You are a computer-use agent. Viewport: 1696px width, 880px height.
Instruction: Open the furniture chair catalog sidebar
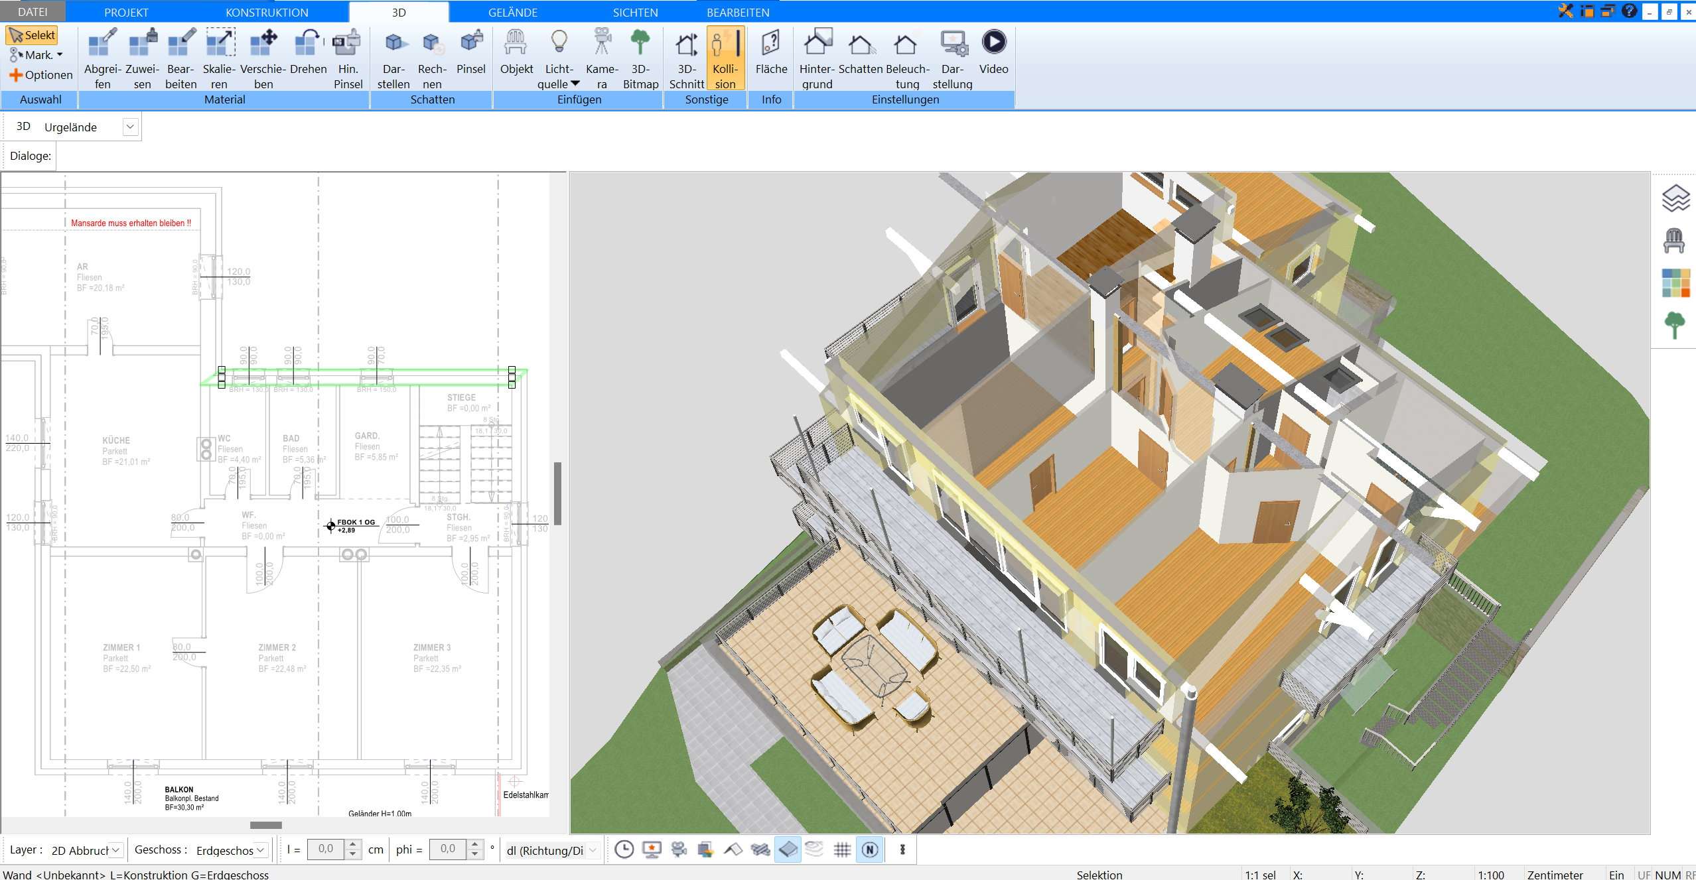tap(1674, 241)
